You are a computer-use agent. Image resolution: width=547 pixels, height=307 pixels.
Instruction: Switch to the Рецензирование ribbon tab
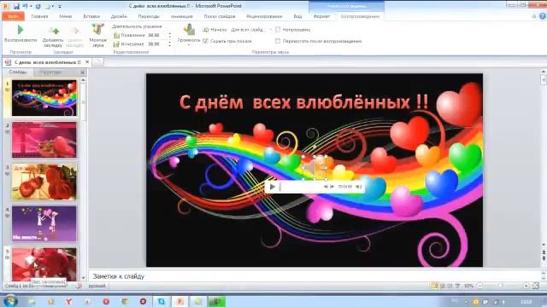[x=264, y=16]
